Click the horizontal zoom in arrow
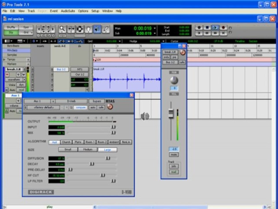This screenshot has height=209, width=278. (53, 29)
